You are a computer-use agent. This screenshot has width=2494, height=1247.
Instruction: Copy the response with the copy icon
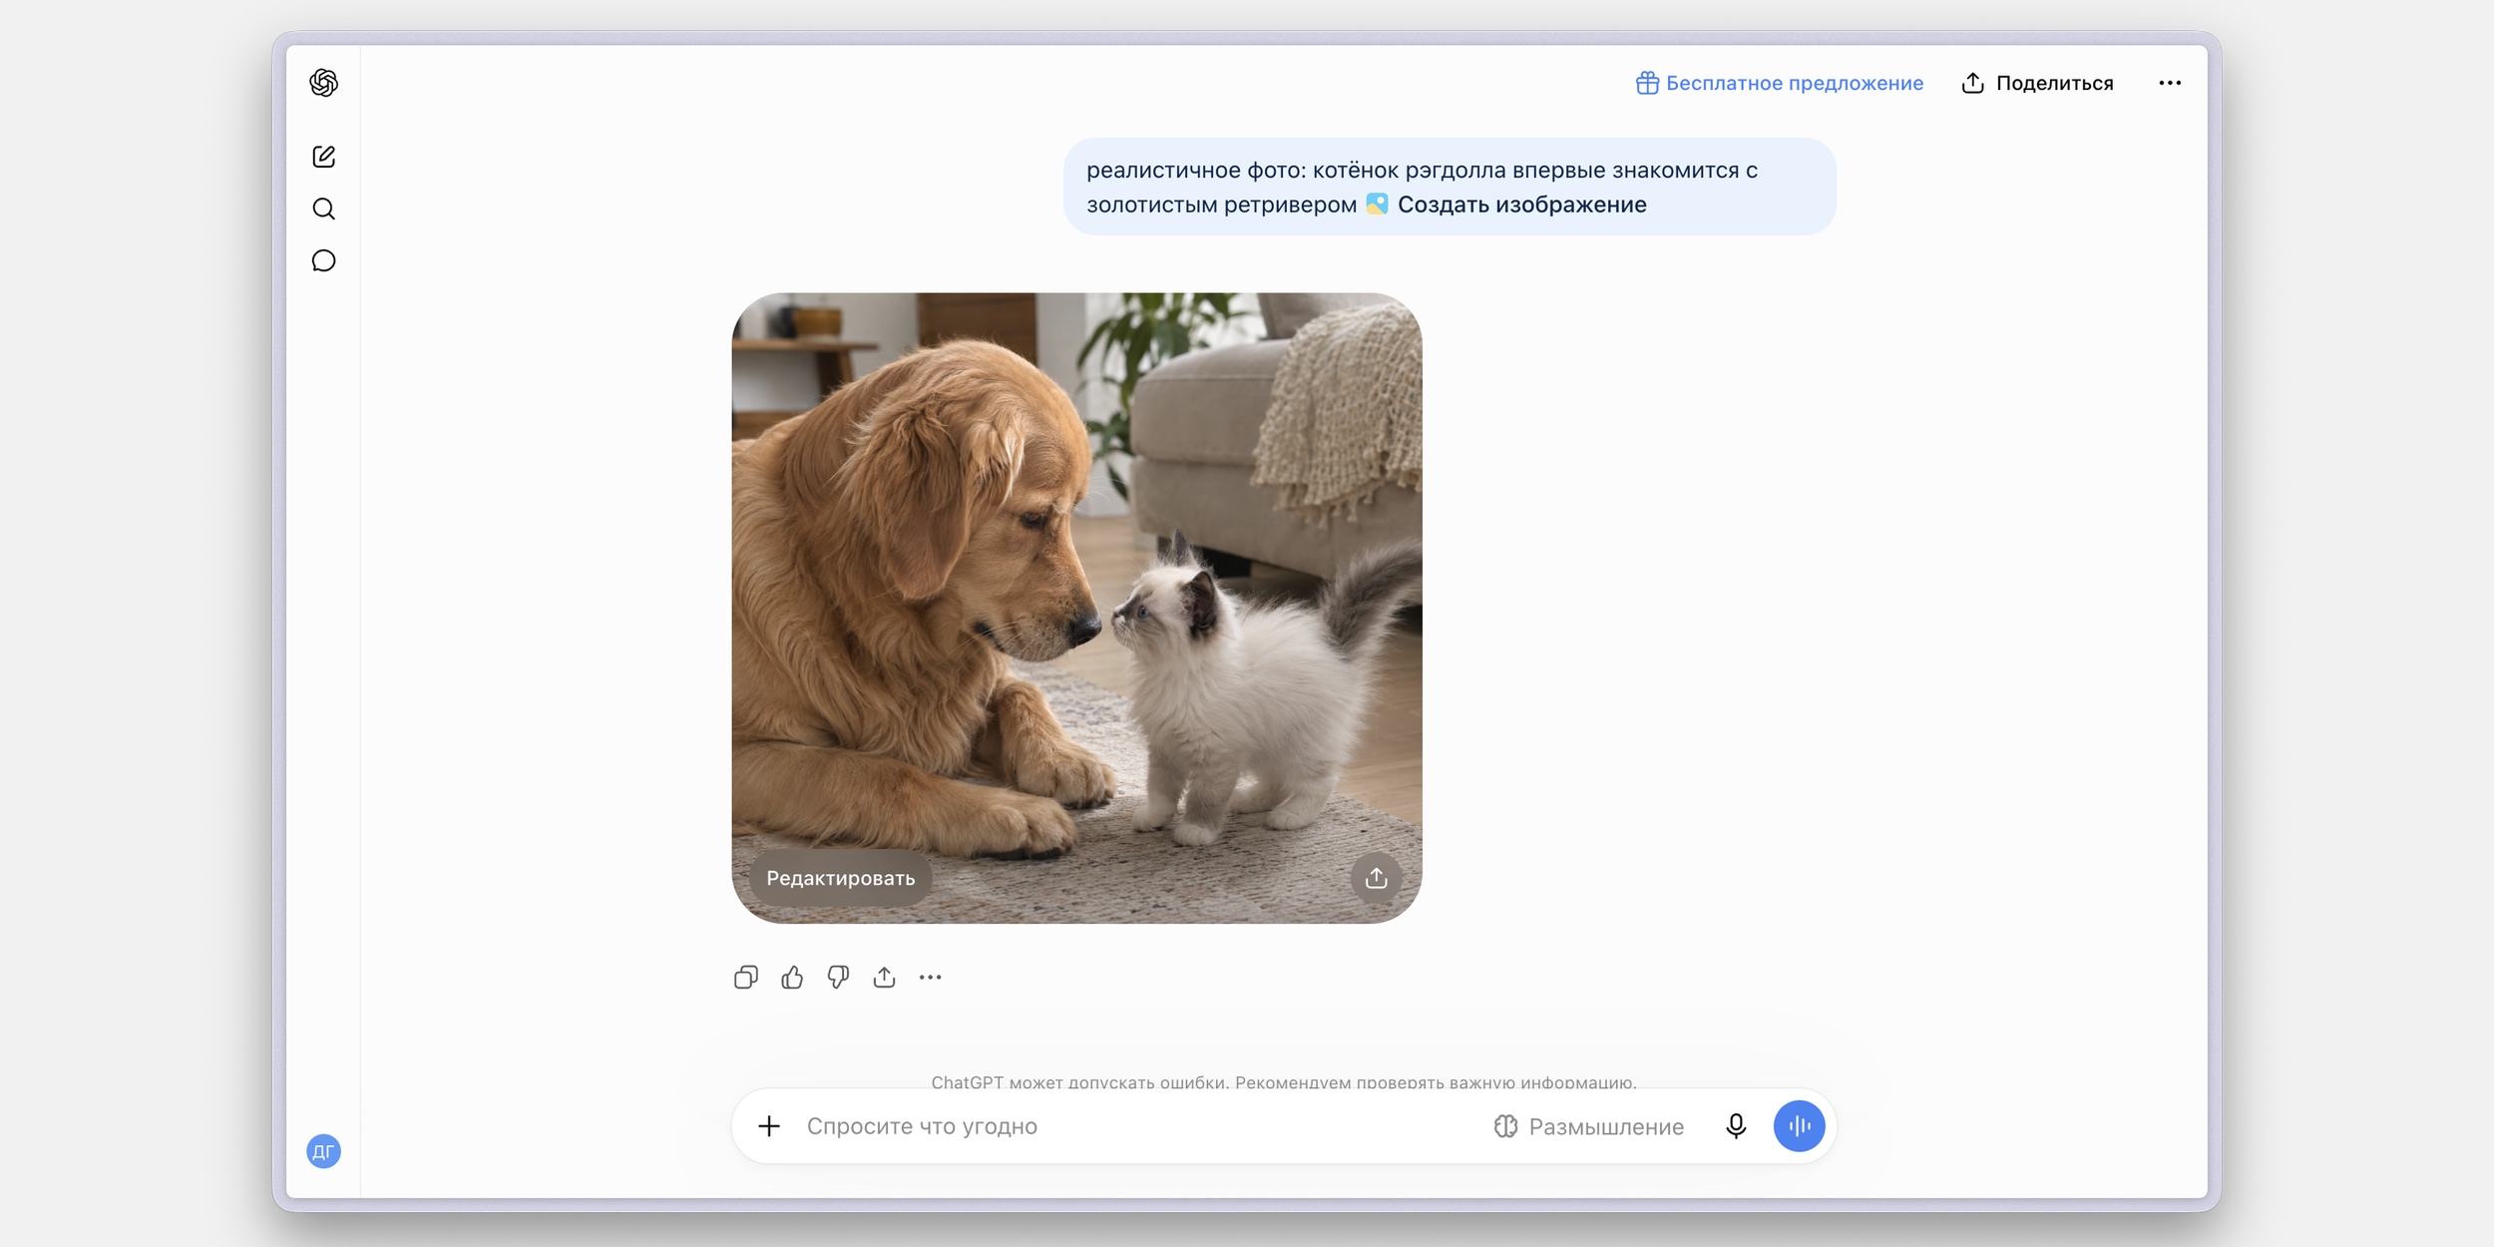746,978
